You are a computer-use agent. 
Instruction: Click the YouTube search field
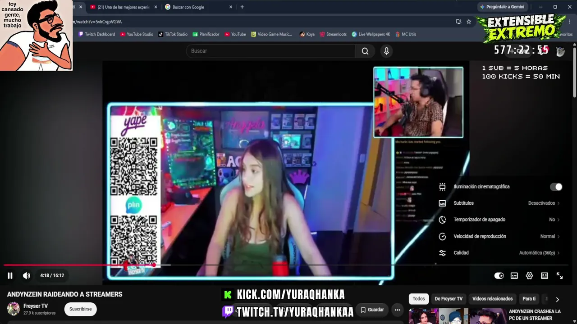tap(270, 51)
